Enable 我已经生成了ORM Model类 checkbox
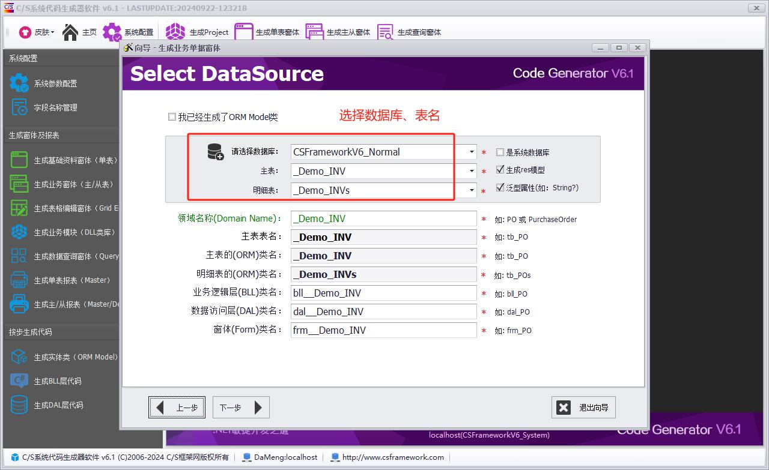Screen dimensions: 769x470 coord(172,117)
